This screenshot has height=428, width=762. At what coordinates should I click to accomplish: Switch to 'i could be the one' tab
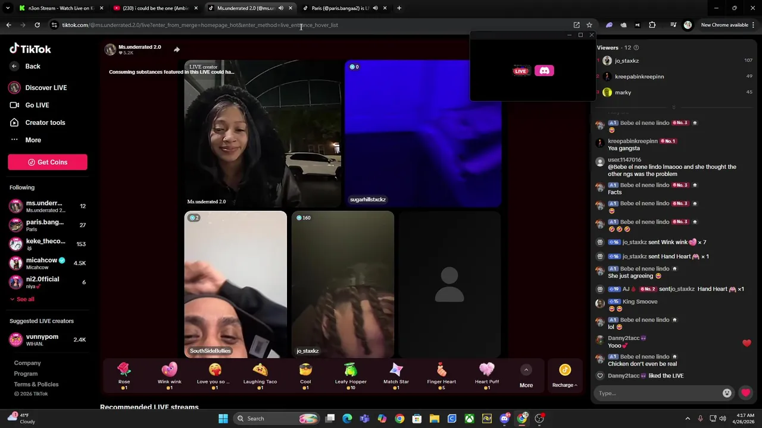pyautogui.click(x=155, y=8)
